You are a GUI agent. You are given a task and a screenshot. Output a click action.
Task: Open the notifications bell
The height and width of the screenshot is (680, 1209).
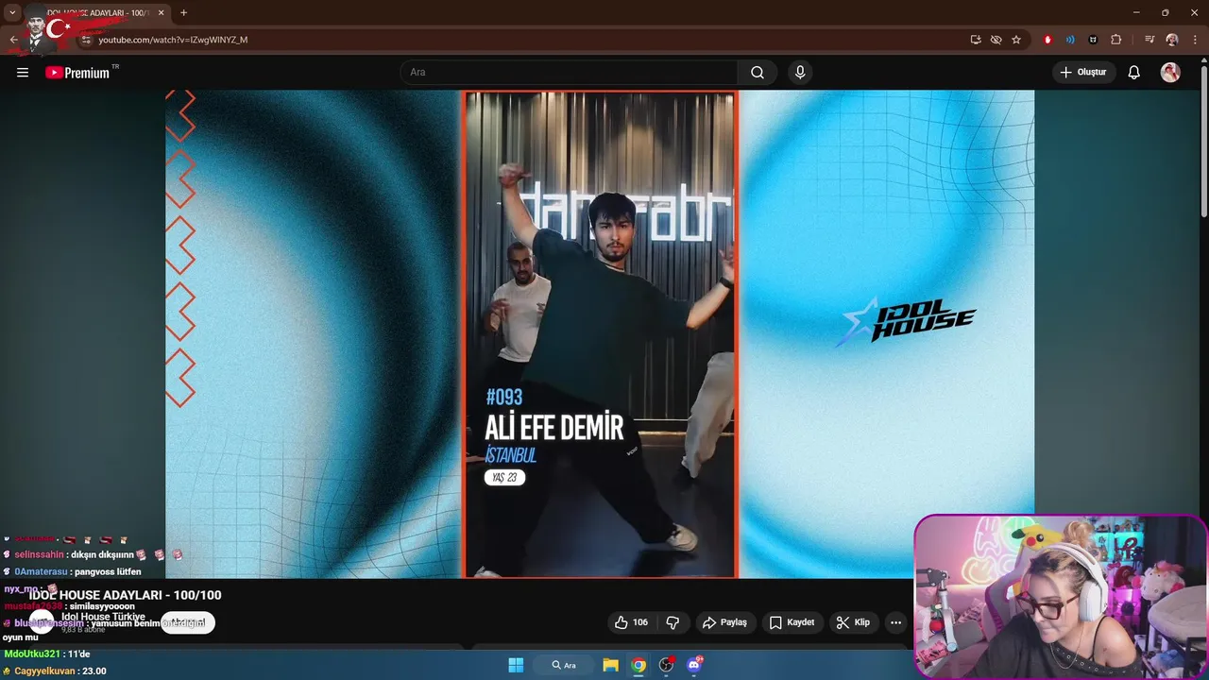pos(1134,73)
